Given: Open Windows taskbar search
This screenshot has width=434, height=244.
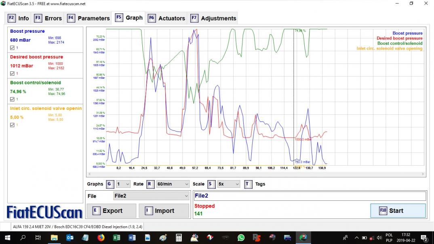Looking at the screenshot, I should 23,238.
